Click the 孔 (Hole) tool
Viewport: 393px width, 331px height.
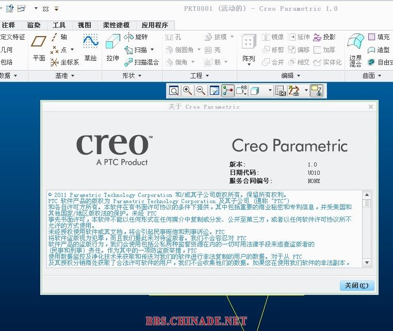[x=173, y=37]
